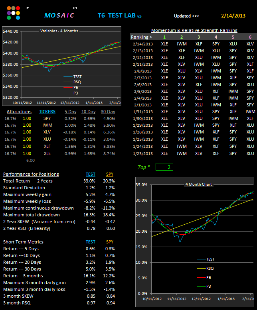Click the green dot in Mosaic logo
This screenshot has height=310, width=257.
click(x=9, y=18)
